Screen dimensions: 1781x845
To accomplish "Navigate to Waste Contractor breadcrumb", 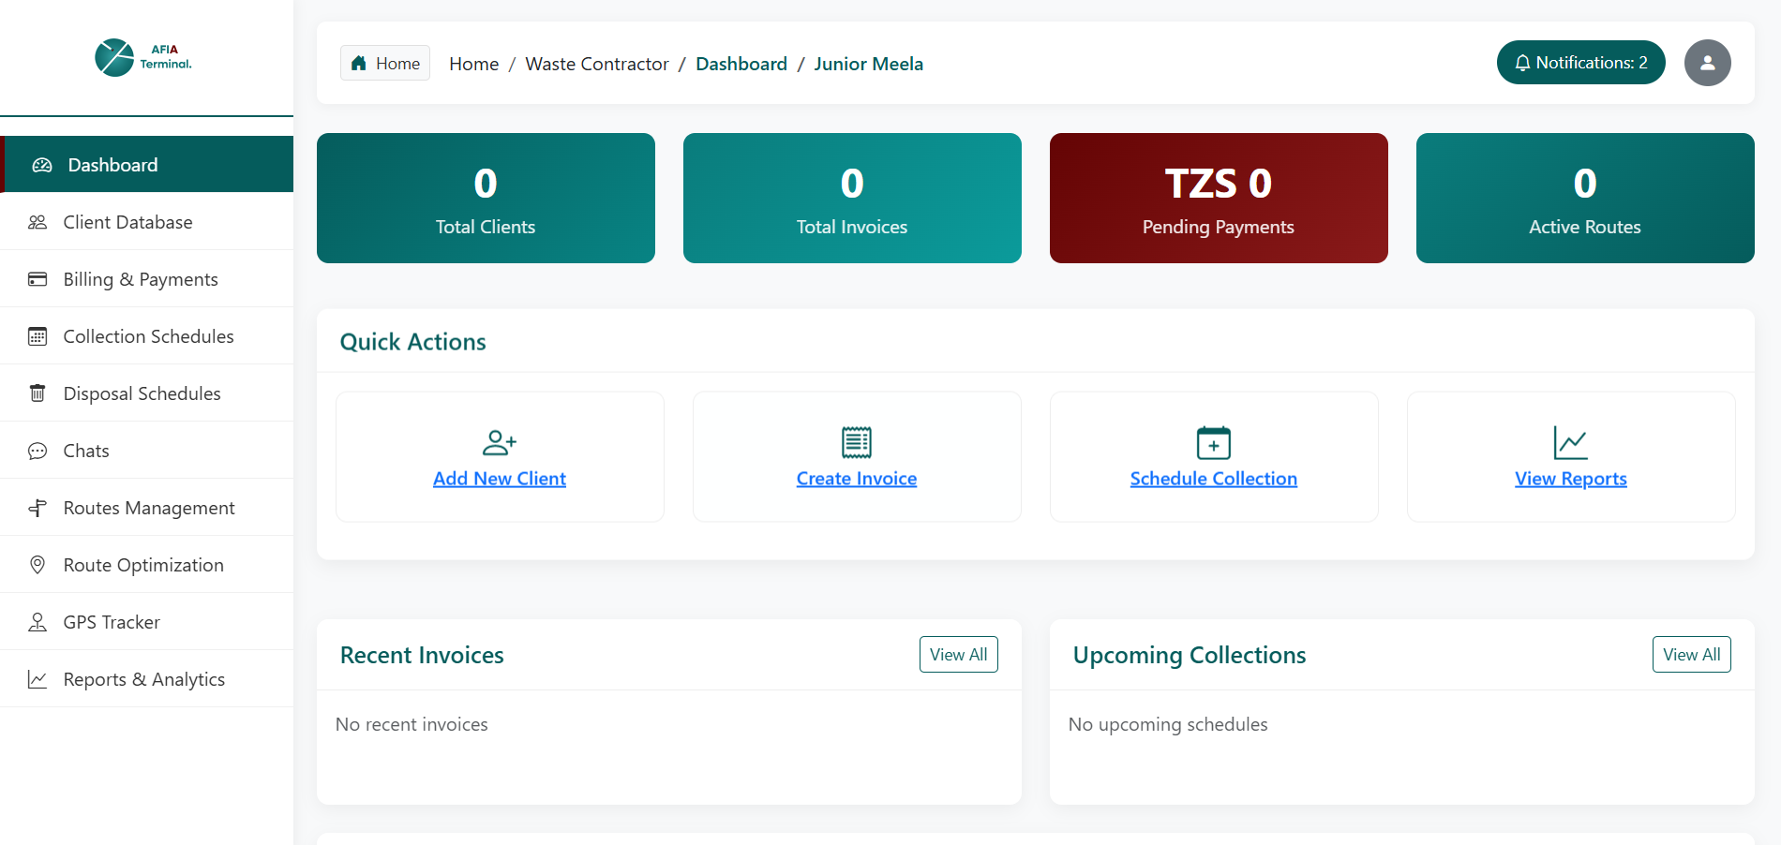I will (597, 63).
